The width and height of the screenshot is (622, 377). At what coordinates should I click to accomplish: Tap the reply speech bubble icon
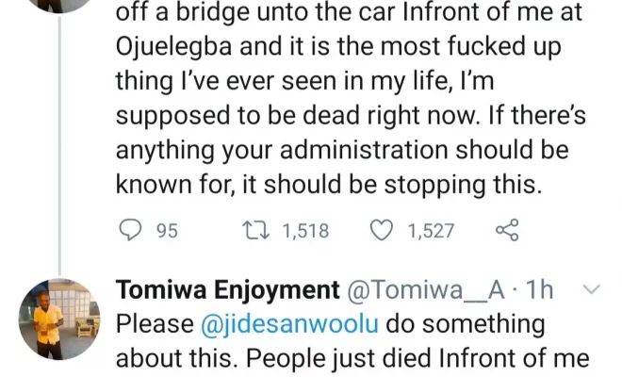click(x=131, y=230)
